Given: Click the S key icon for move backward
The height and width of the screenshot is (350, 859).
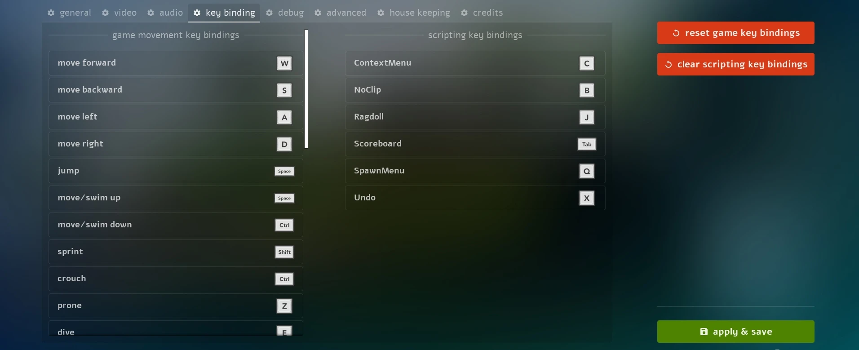Looking at the screenshot, I should point(284,90).
